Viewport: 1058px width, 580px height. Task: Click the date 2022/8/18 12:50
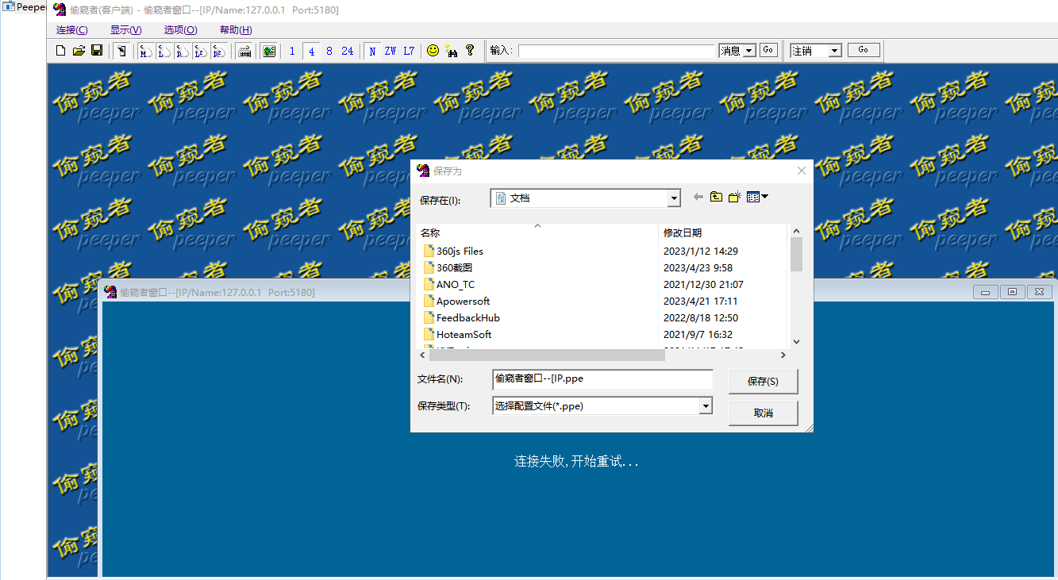click(701, 317)
